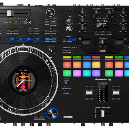The width and height of the screenshot is (129, 129).
Task: Trigger the blue SLOT 3 button
Action: click(x=27, y=39)
